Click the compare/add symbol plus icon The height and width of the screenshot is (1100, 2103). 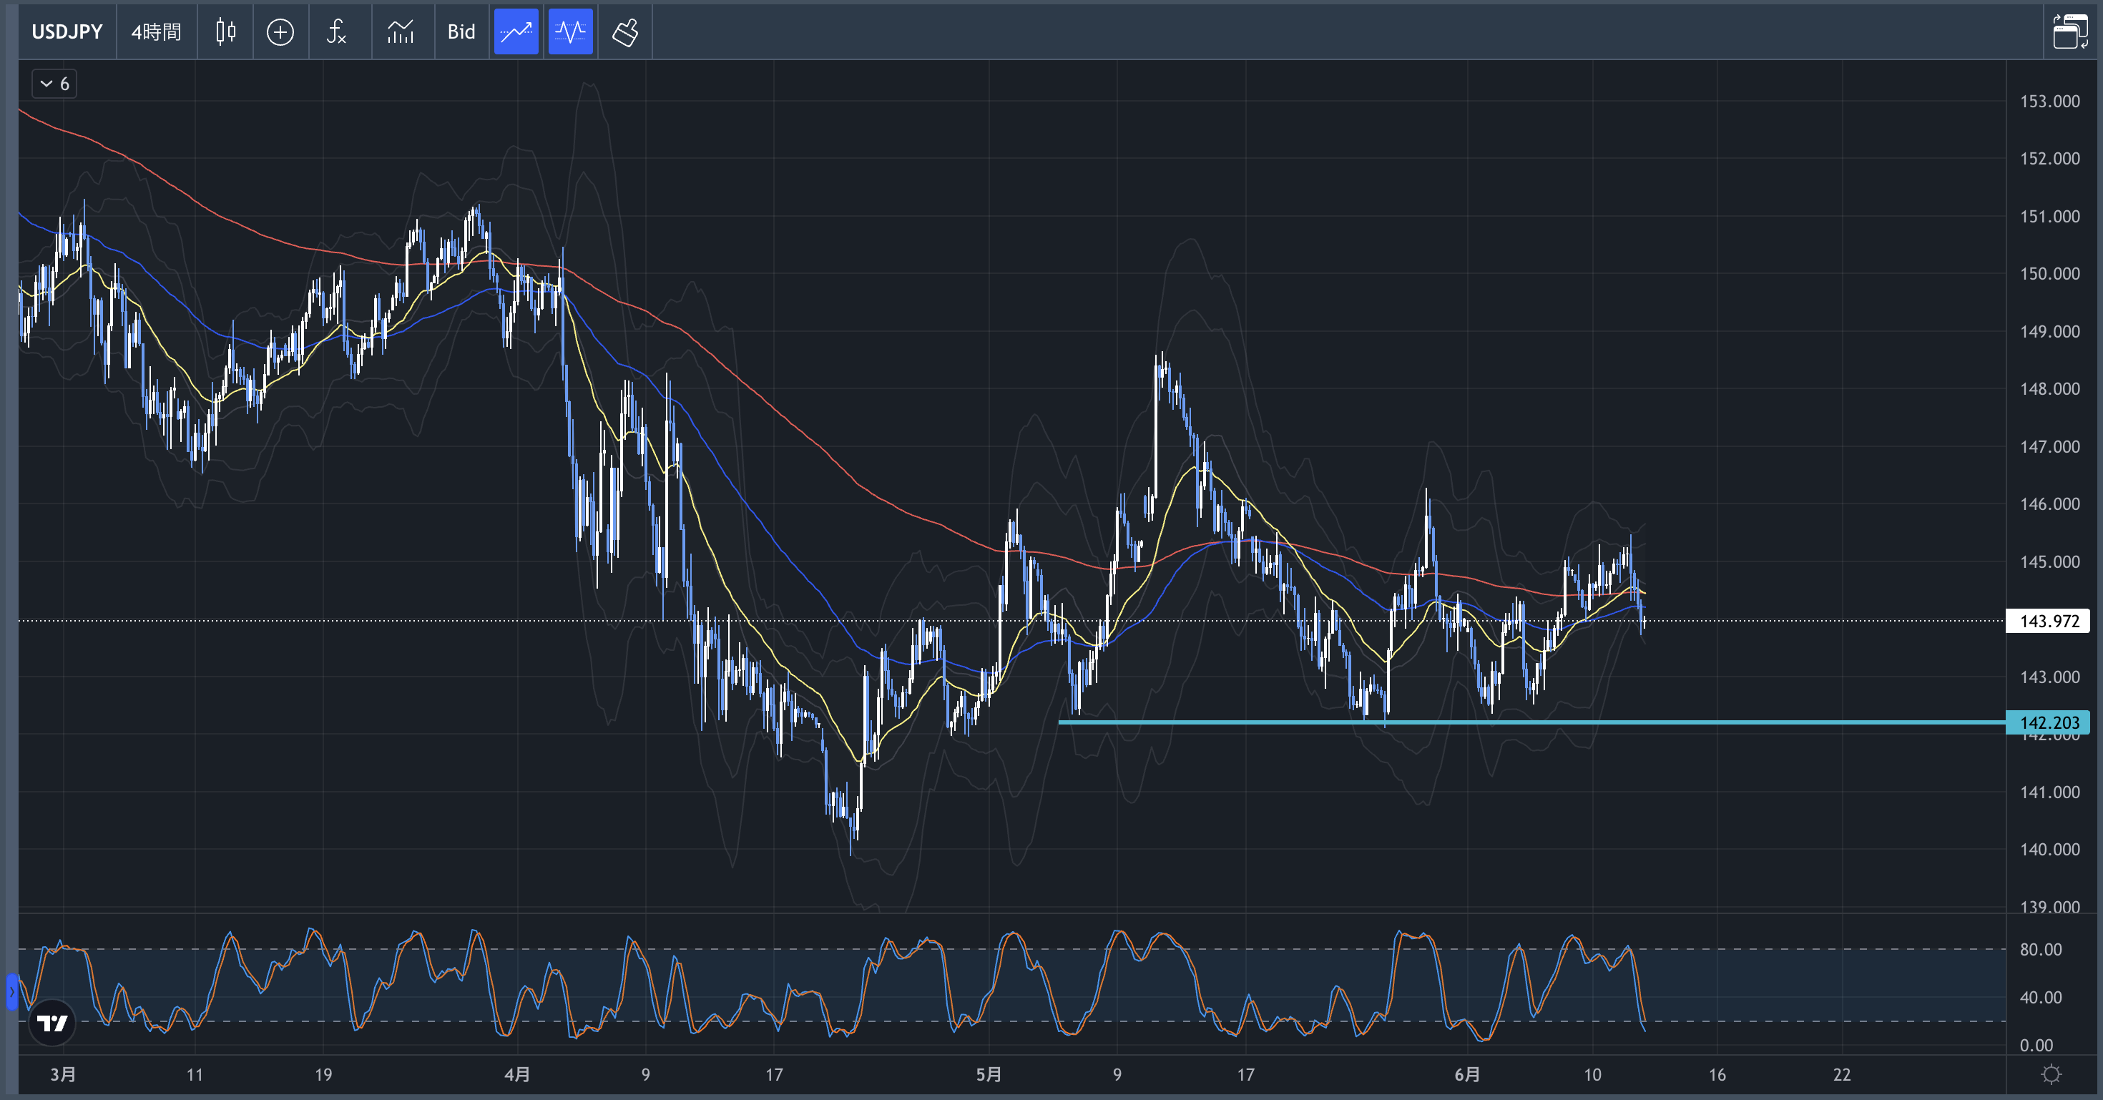pos(280,31)
